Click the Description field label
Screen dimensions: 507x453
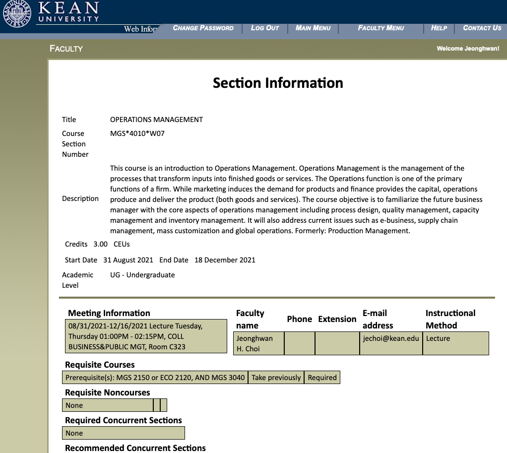click(80, 198)
